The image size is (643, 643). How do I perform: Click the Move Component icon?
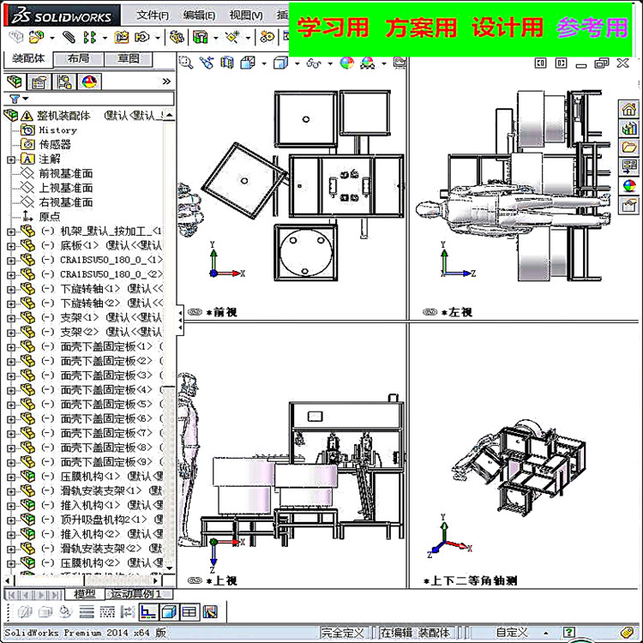142,38
